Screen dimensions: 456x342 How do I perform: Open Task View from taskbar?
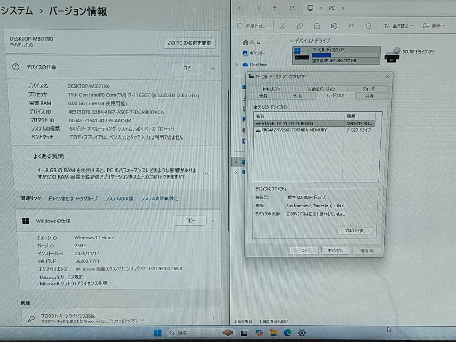244,333
